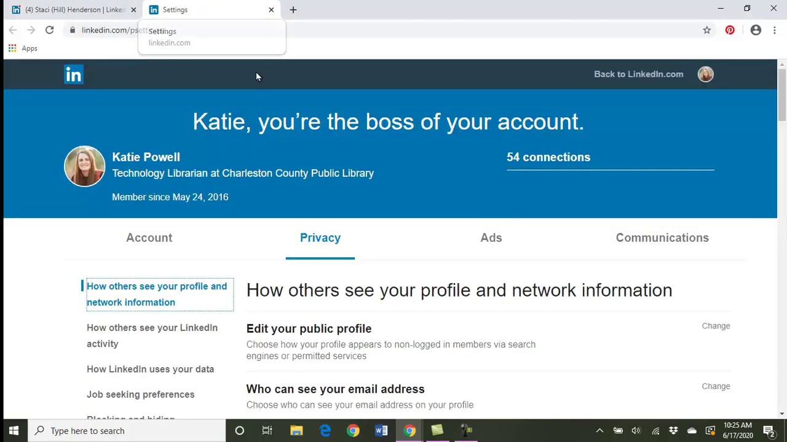The height and width of the screenshot is (442, 787).
Task: Go back with the browser back arrow
Action: point(13,30)
